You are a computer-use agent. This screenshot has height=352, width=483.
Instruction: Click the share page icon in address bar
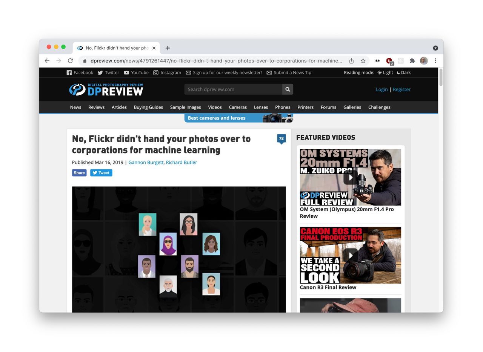click(x=351, y=61)
